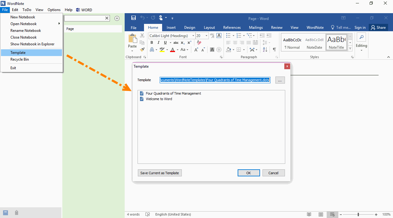Open font color dropdown arrow
Viewport: 393px width, 218px height.
click(x=177, y=50)
